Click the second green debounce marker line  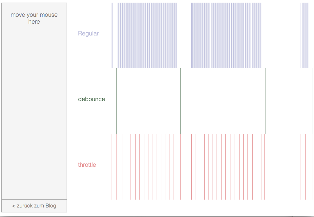pos(180,101)
